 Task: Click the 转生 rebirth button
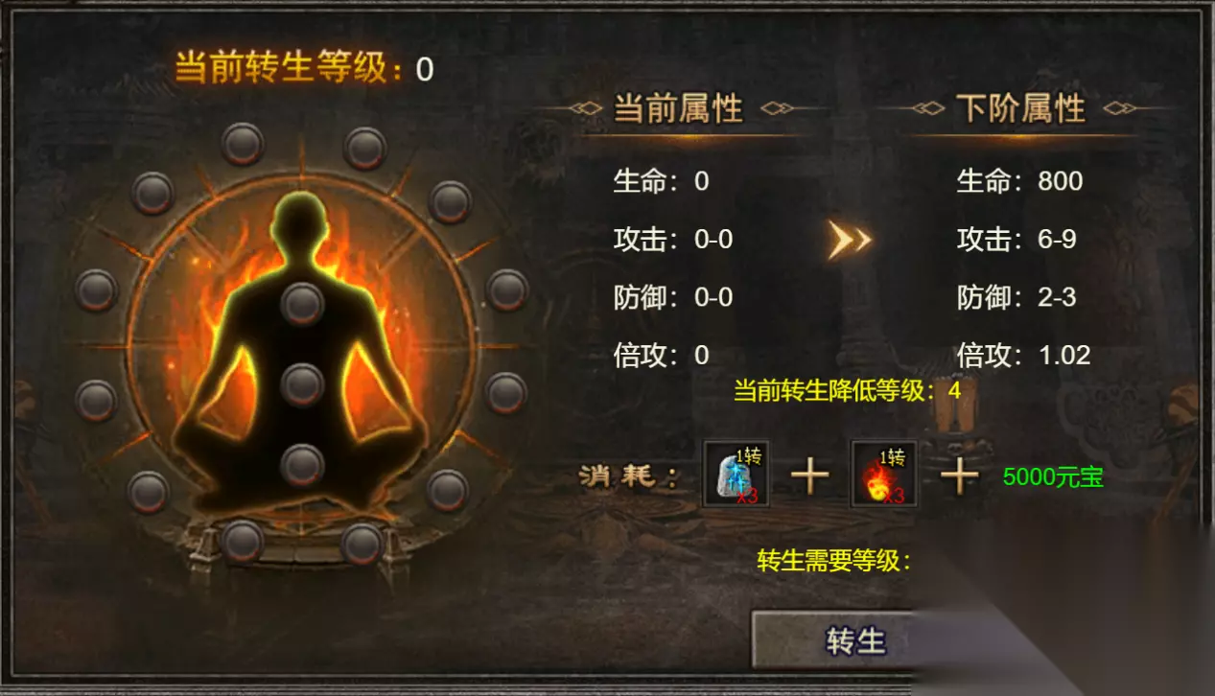855,639
